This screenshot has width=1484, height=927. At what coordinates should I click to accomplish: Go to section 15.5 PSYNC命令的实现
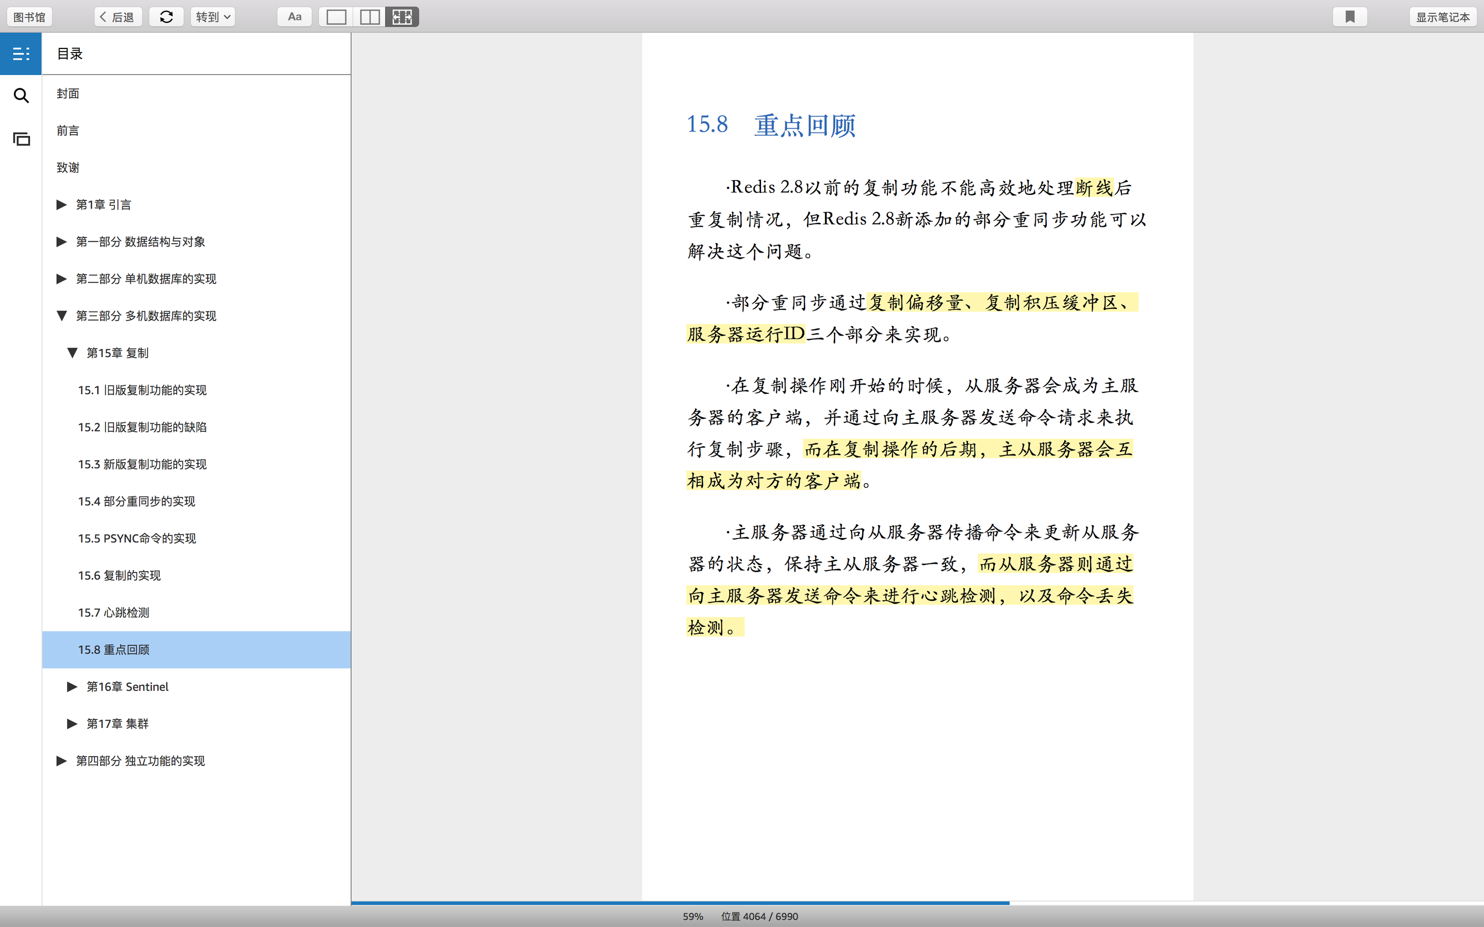coord(137,539)
